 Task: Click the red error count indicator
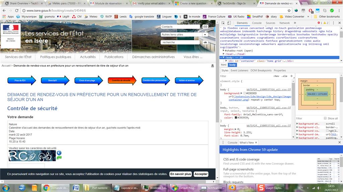pos(320,23)
